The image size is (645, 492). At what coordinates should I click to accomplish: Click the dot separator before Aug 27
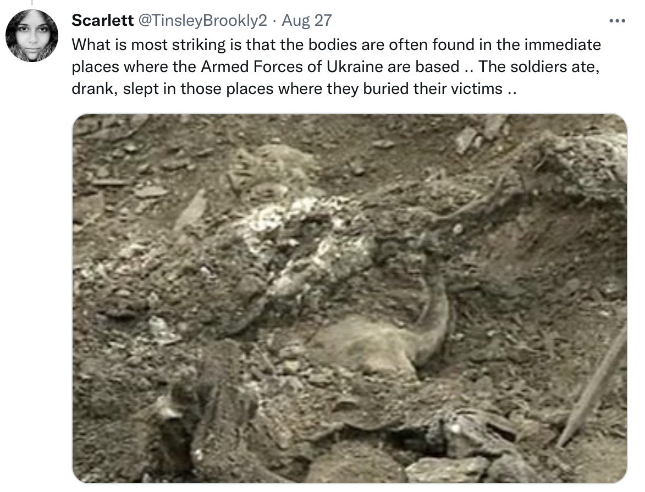274,20
